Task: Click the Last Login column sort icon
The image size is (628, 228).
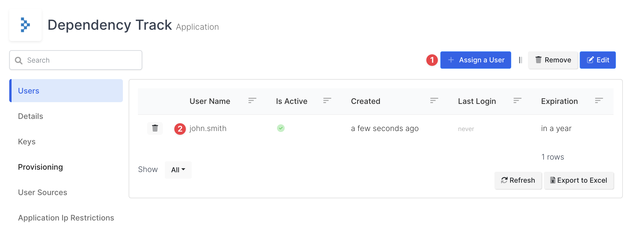Action: click(517, 101)
